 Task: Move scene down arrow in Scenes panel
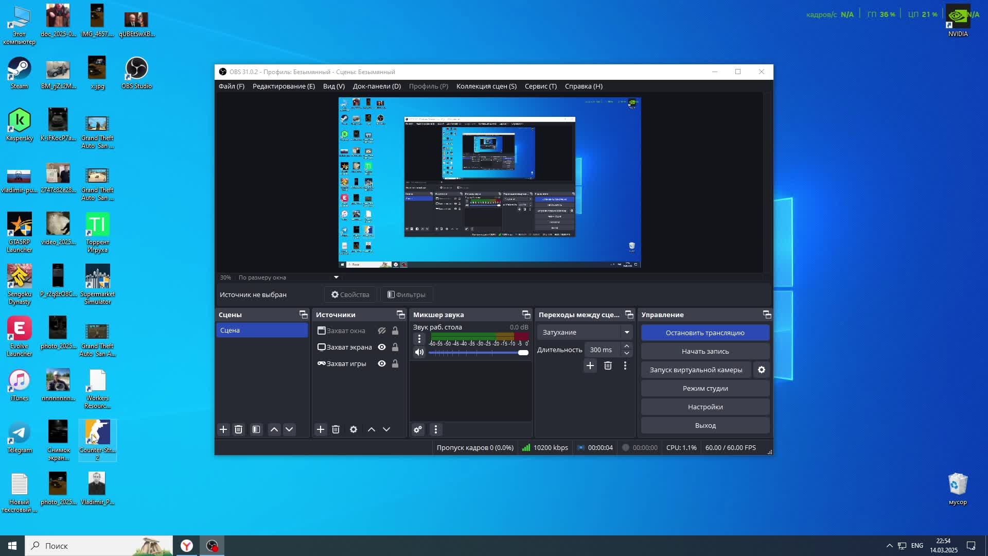(x=289, y=429)
